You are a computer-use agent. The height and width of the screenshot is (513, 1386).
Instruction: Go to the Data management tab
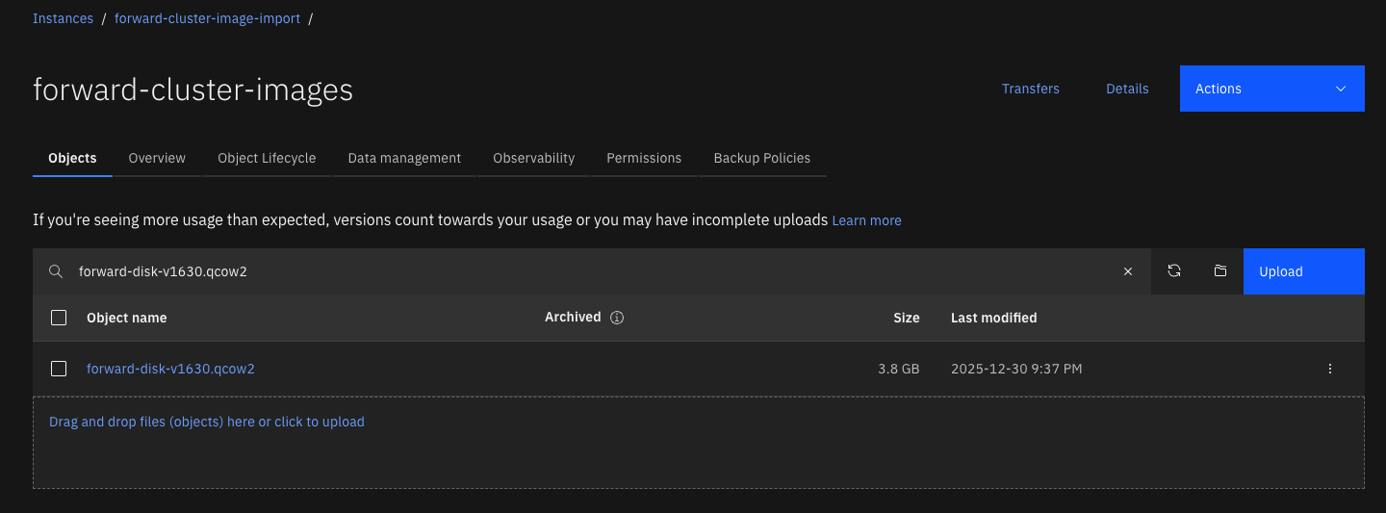click(404, 158)
